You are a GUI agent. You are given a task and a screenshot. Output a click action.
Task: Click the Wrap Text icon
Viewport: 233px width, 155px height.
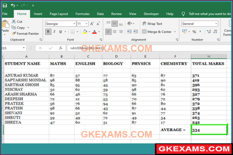point(144,24)
